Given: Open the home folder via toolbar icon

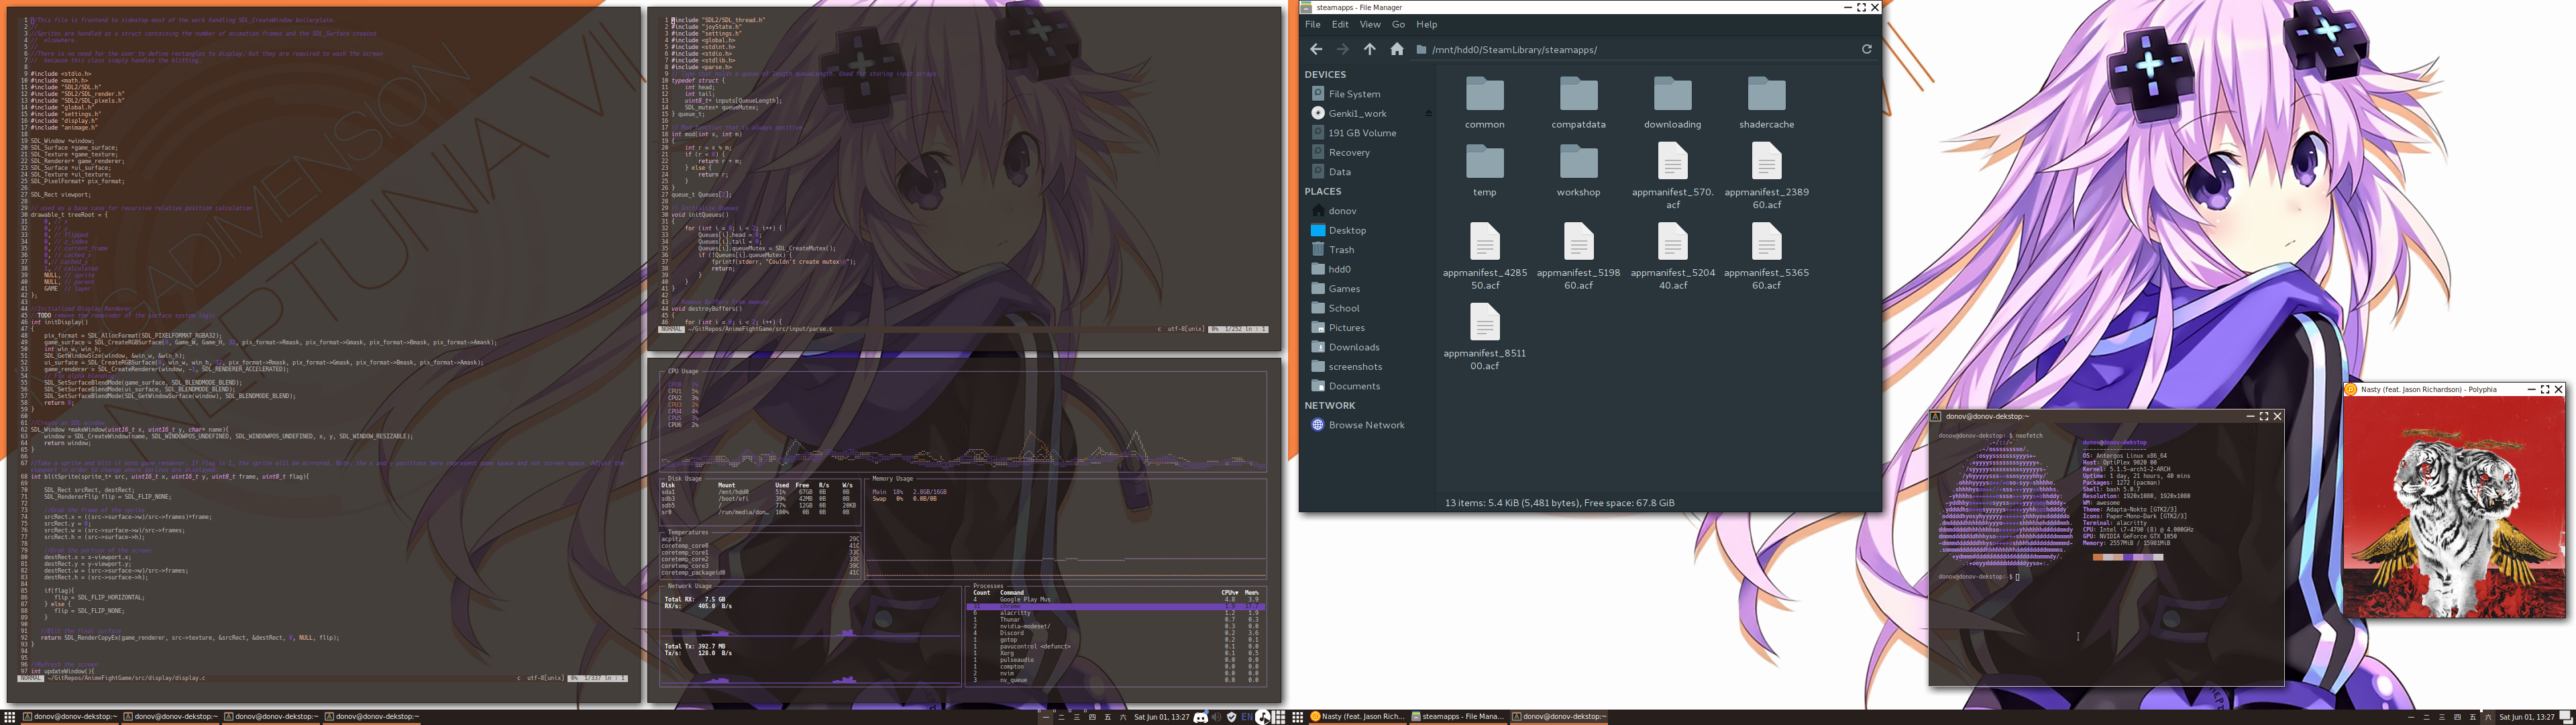Looking at the screenshot, I should (x=1396, y=49).
